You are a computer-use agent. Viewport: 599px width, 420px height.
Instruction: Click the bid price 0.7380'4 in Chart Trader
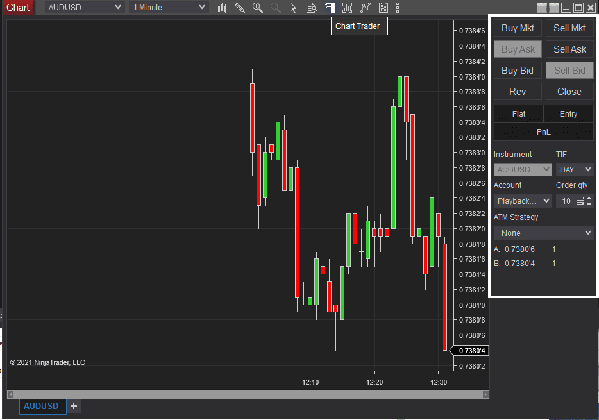520,263
